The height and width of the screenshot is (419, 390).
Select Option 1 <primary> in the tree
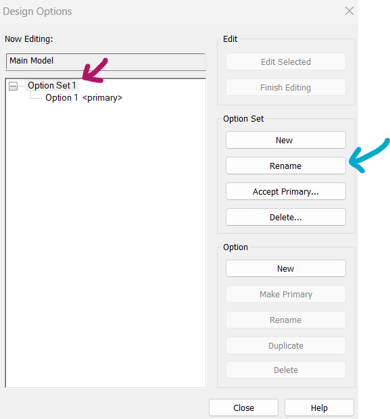coord(84,98)
